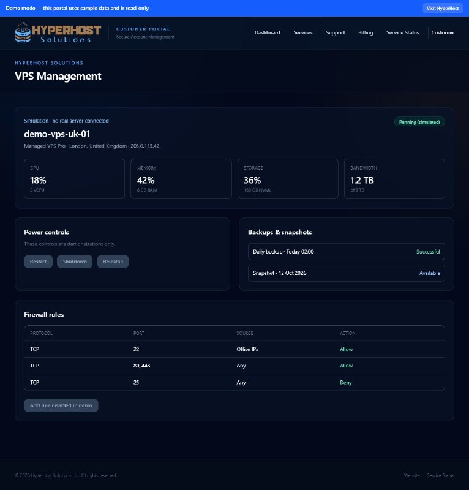Click the Reinstall button

(x=113, y=262)
